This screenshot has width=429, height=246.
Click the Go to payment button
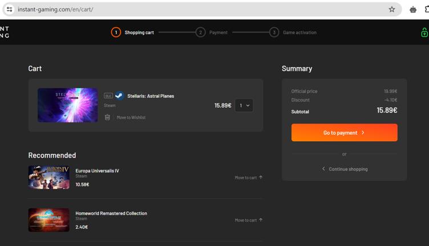pyautogui.click(x=344, y=133)
